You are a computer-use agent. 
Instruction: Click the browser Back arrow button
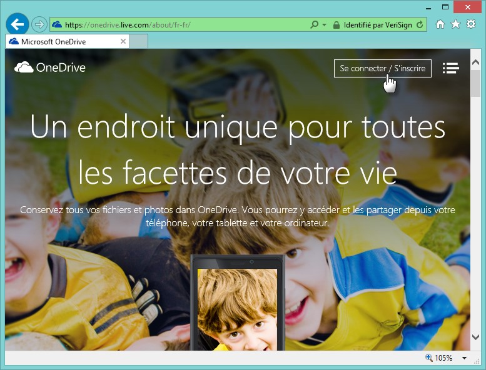tap(18, 24)
